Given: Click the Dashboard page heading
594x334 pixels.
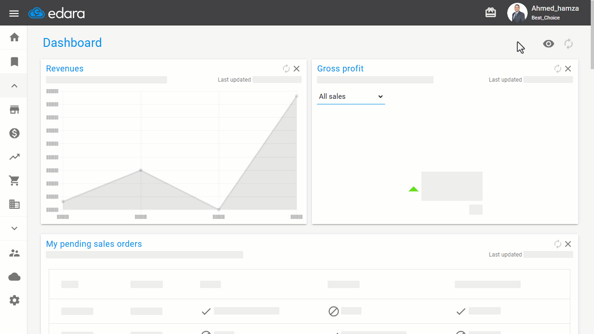Looking at the screenshot, I should pyautogui.click(x=72, y=43).
